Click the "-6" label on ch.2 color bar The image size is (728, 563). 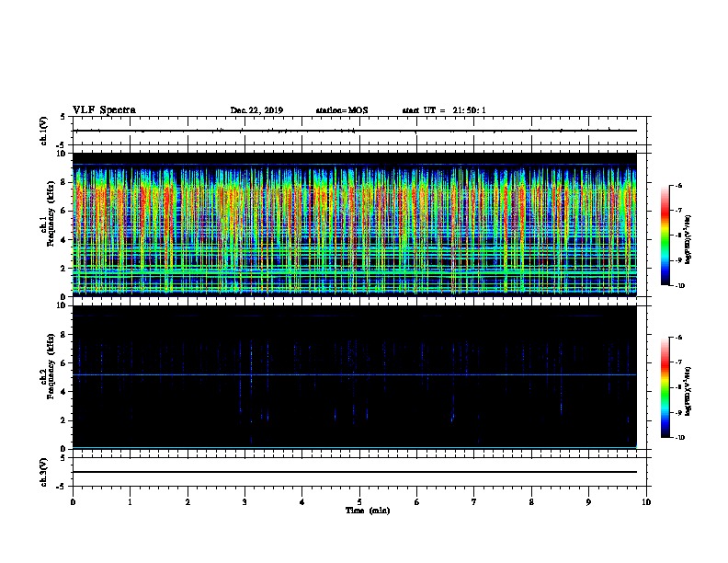678,338
